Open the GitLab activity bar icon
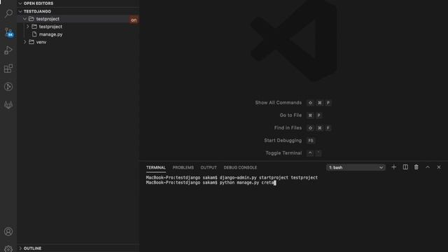448x252 pixels. pos(8,105)
